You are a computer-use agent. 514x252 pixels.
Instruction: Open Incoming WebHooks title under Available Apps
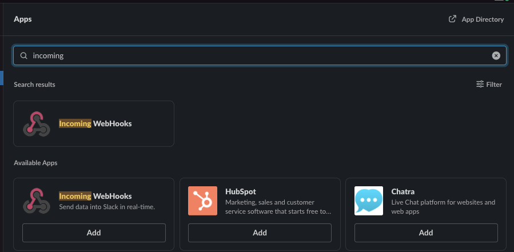[95, 196]
